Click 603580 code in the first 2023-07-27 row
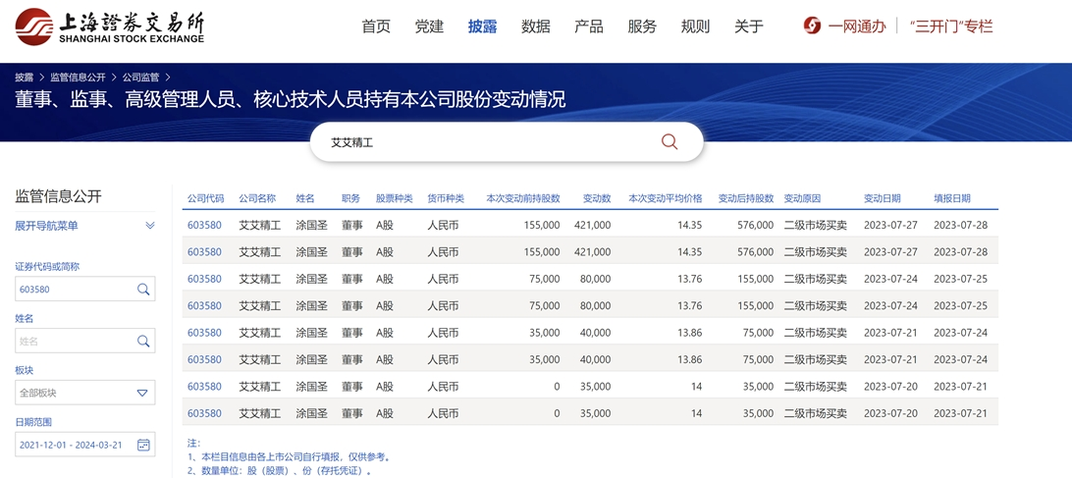Viewport: 1072px width, 478px height. [x=204, y=225]
